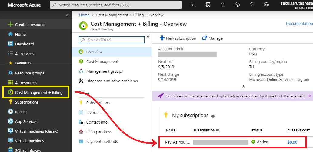
Task: Click the All services list icon
Action: click(10, 54)
